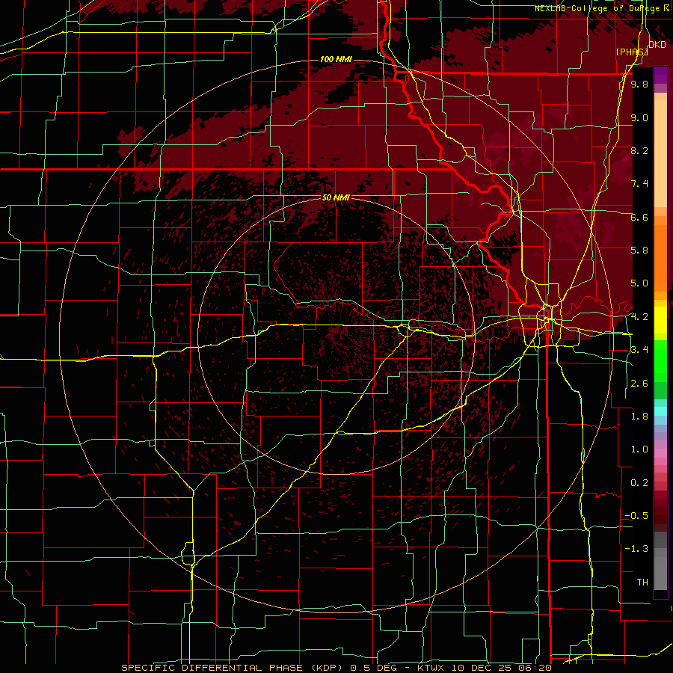The height and width of the screenshot is (673, 673).
Task: Select the 3.4 legend value
Action: (639, 350)
